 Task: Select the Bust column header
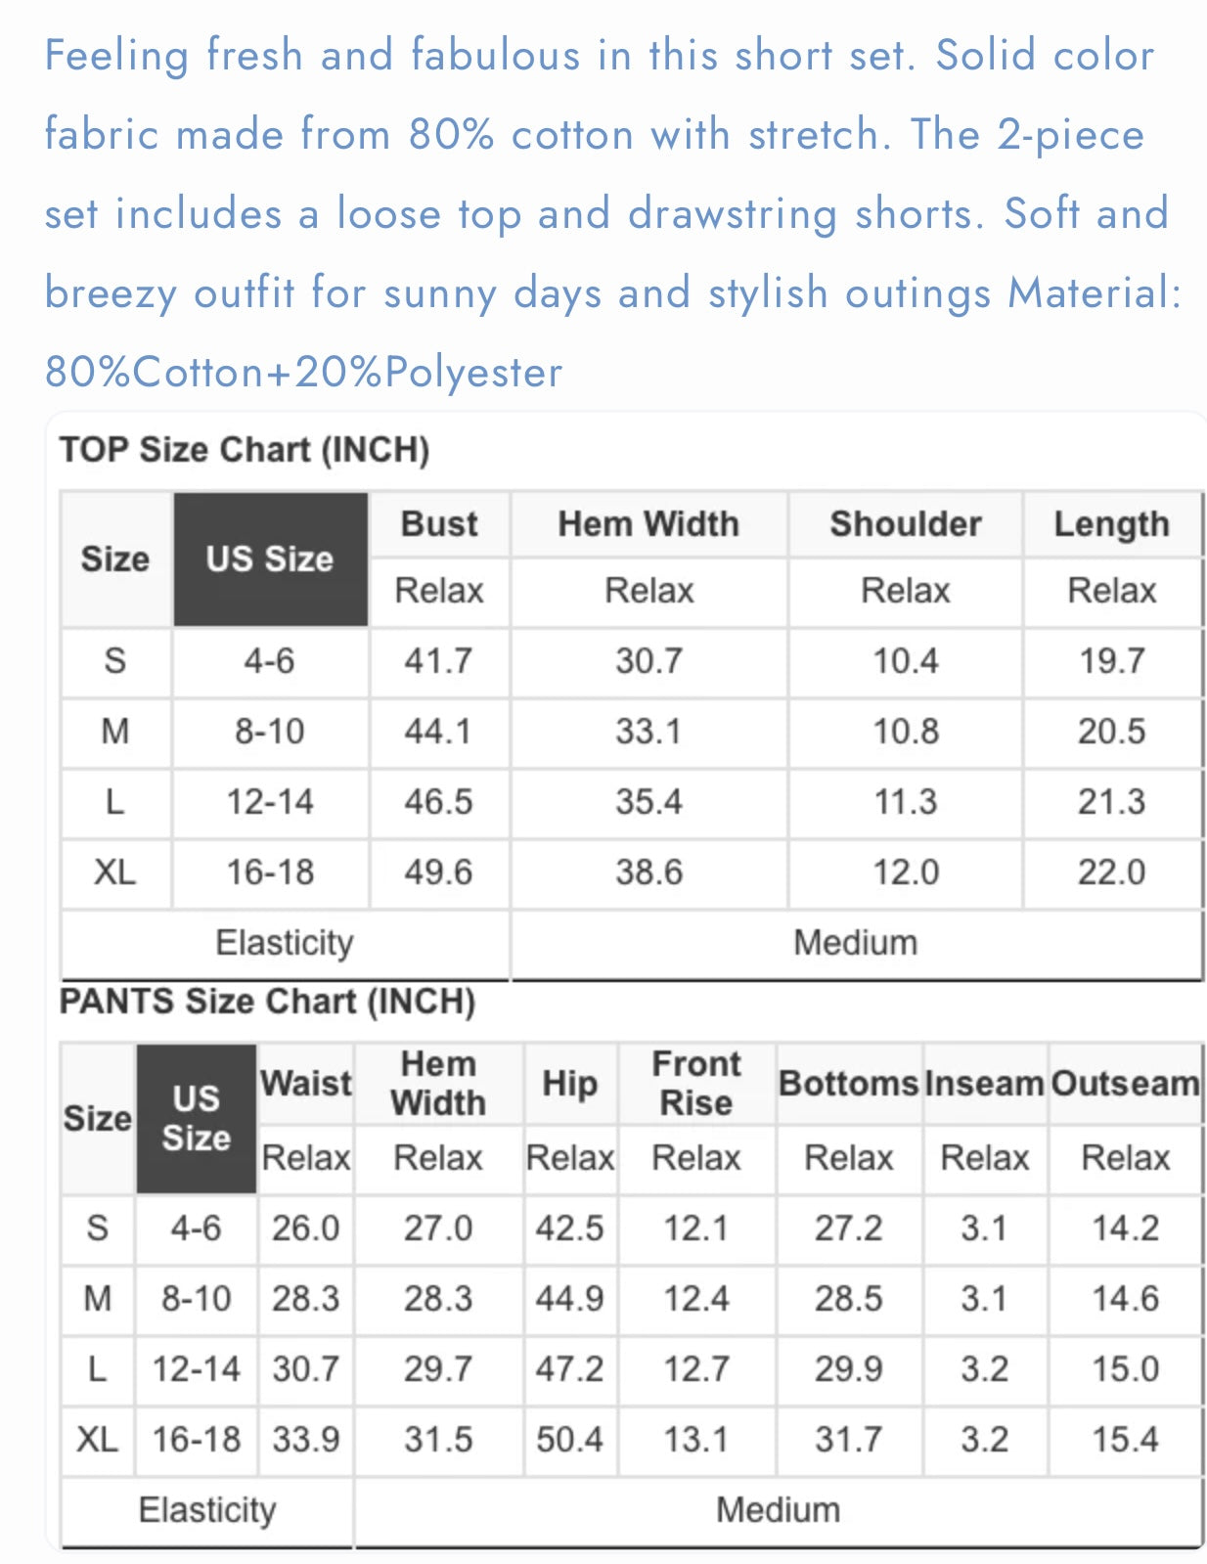pos(439,524)
